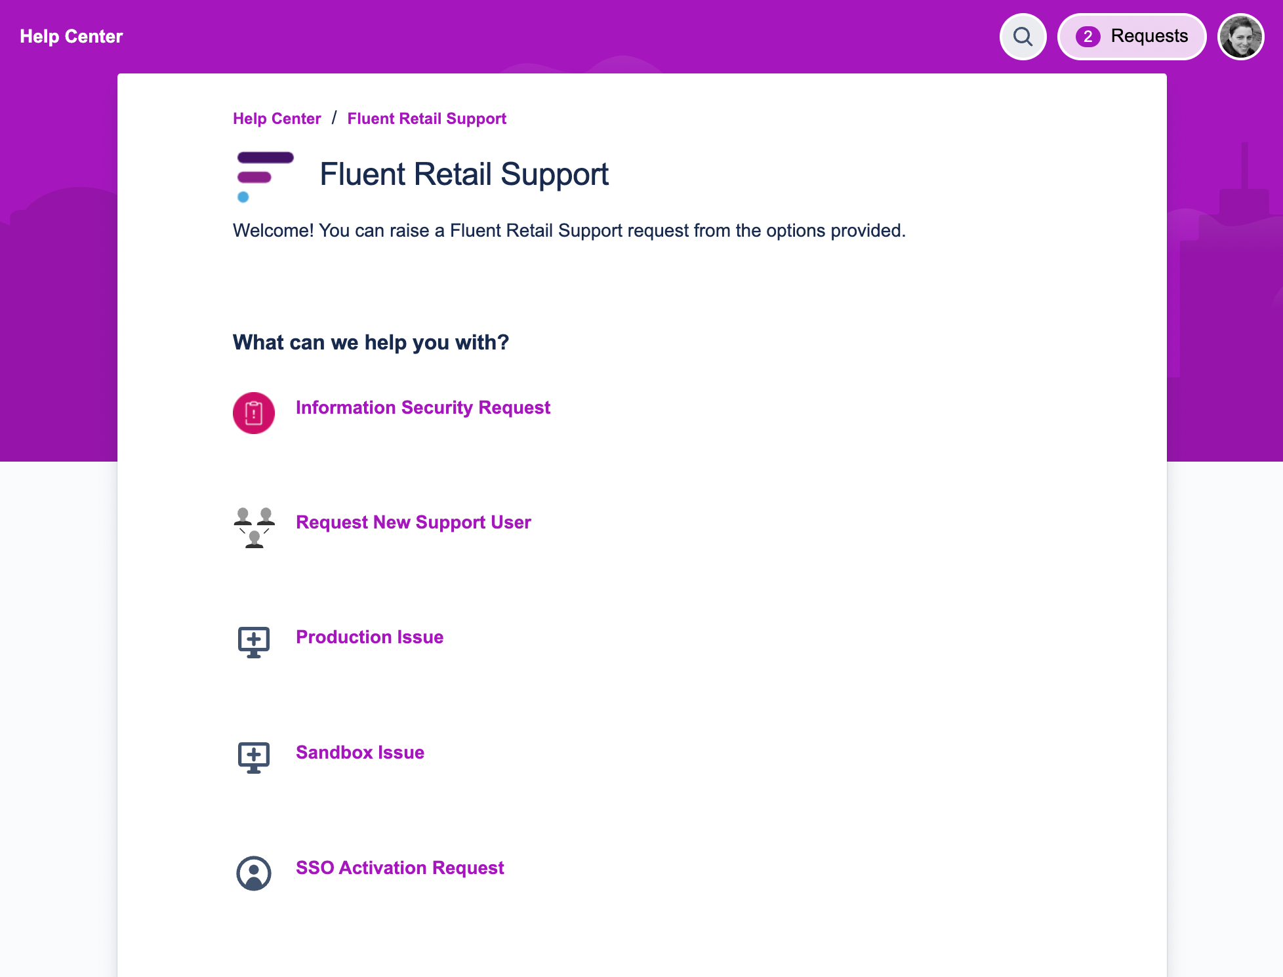Open SSO Activation Request link

(x=399, y=868)
